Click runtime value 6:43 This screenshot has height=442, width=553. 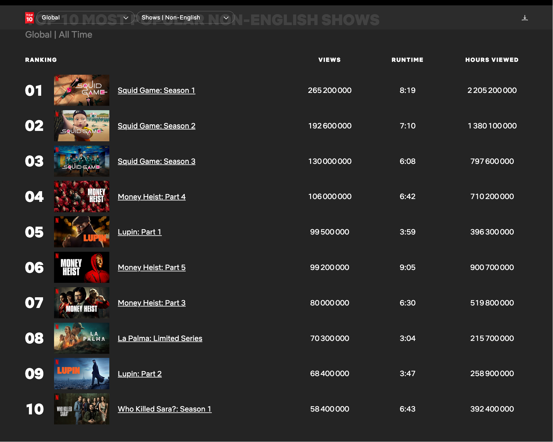(408, 409)
